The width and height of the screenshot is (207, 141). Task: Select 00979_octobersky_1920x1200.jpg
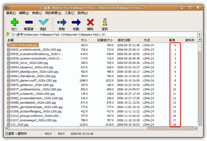[33, 94]
